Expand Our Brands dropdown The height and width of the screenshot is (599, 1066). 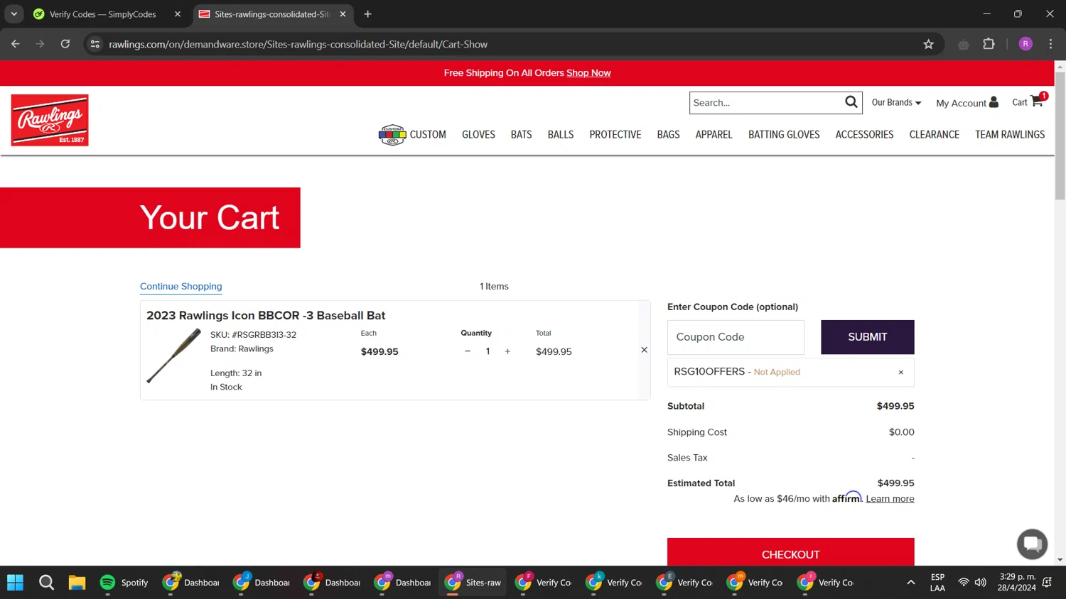(896, 102)
